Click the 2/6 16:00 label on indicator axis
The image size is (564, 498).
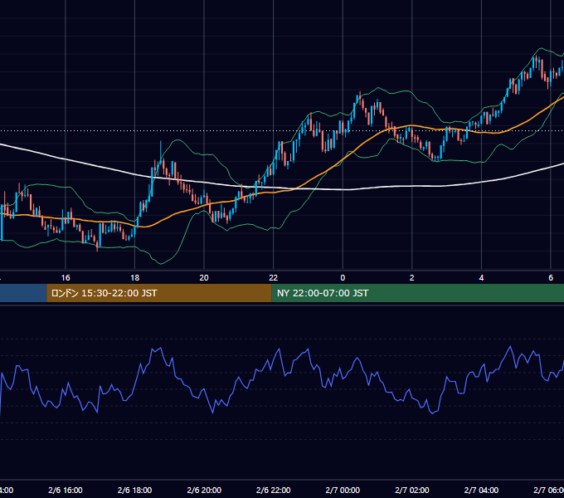(x=66, y=491)
